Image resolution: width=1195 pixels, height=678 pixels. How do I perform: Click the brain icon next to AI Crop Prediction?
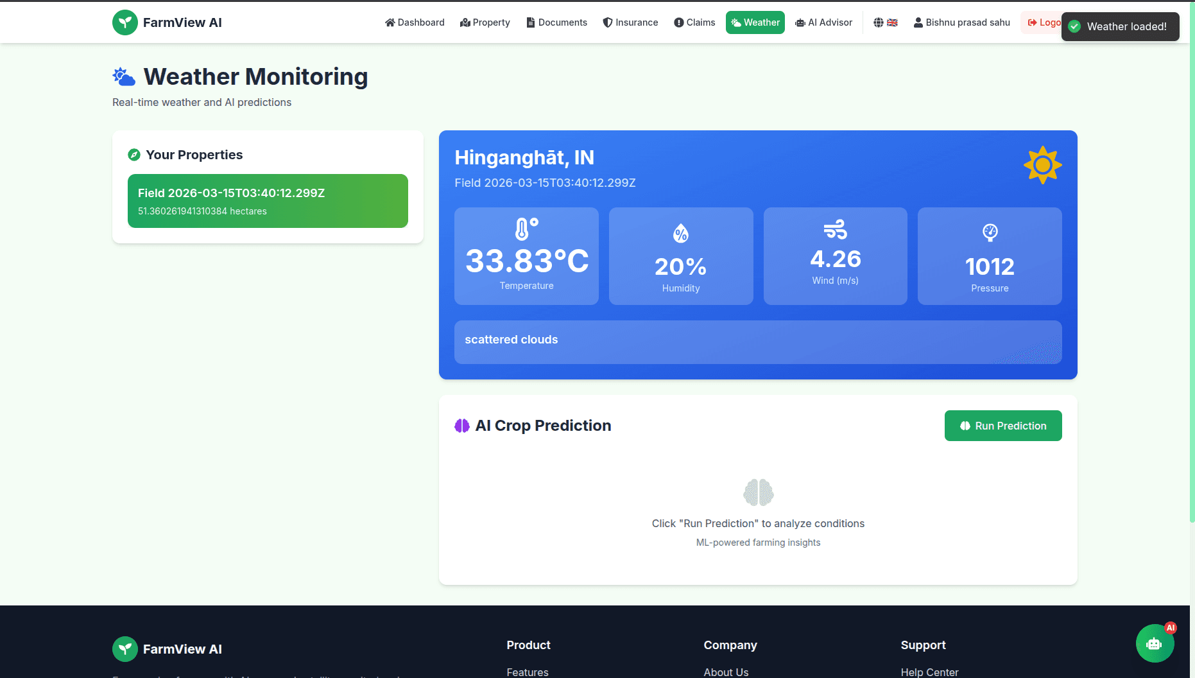[x=461, y=425]
